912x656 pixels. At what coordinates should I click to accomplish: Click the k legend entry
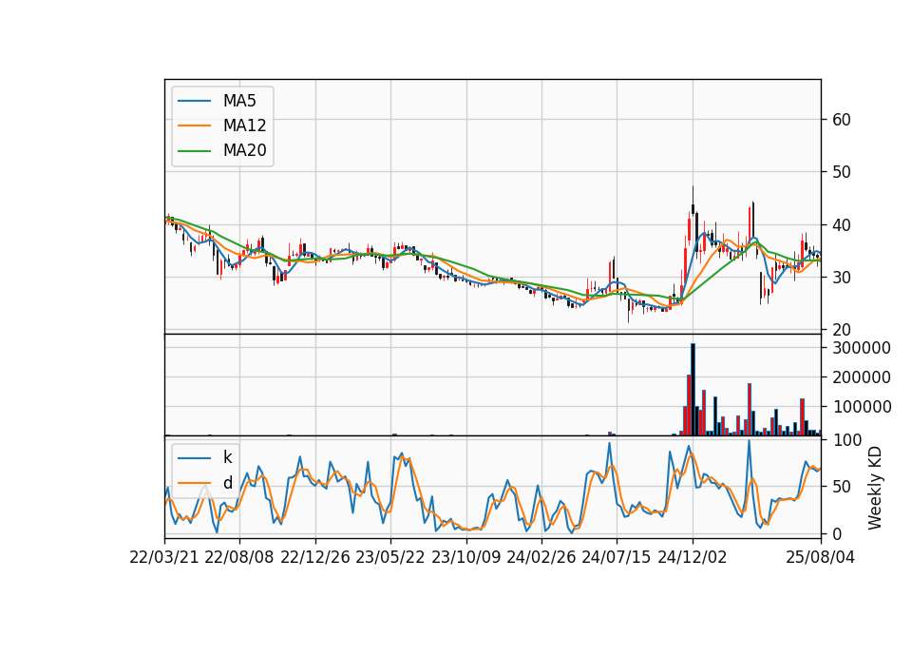point(227,457)
